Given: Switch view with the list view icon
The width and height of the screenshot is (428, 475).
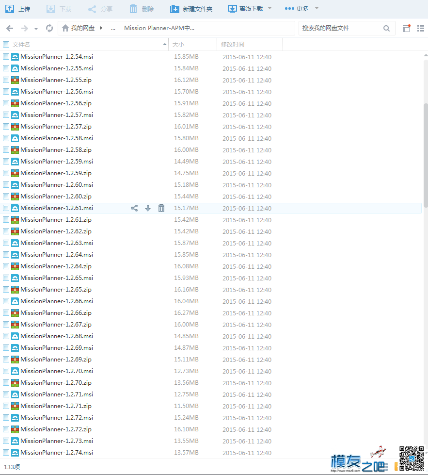Looking at the screenshot, I should point(420,28).
